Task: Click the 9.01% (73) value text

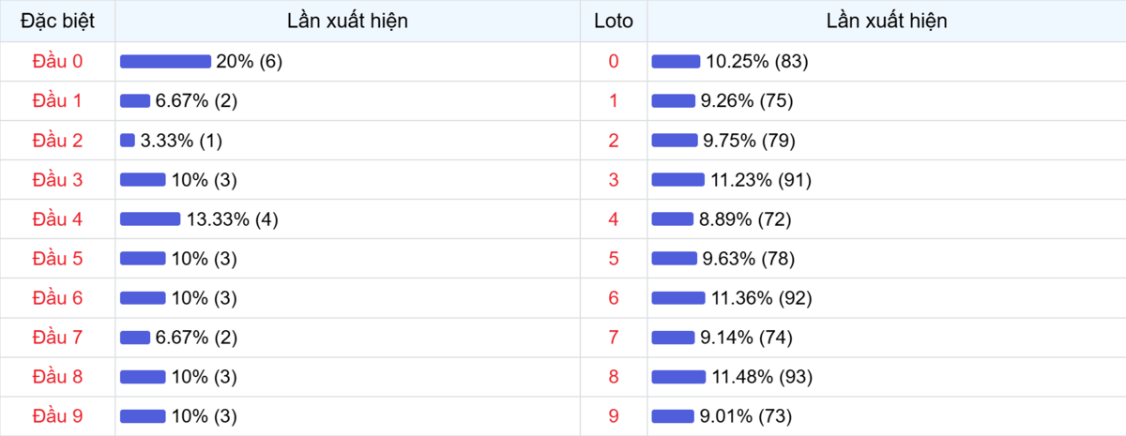Action: (747, 416)
